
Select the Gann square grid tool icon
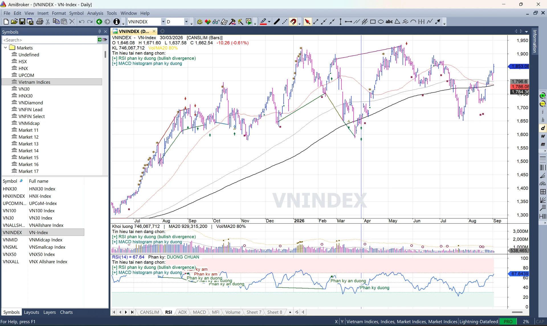[543, 192]
